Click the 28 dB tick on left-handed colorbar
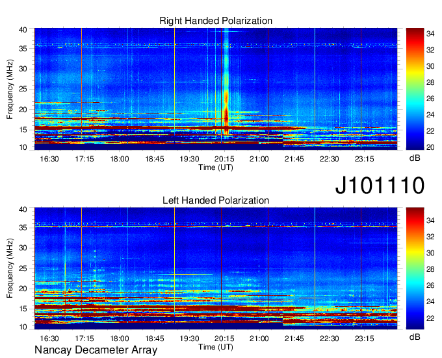The height and width of the screenshot is (358, 442). point(430,269)
